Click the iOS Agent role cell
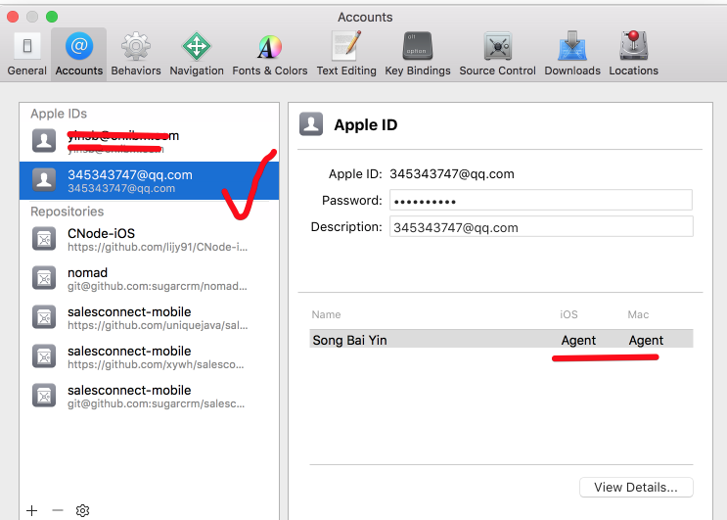 (x=578, y=341)
